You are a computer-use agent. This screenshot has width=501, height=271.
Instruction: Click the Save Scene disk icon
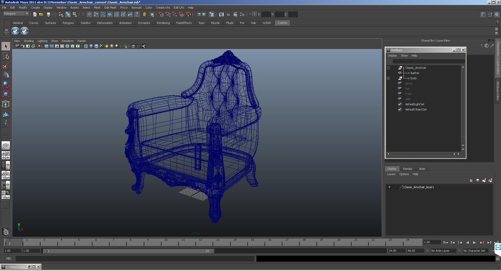click(x=48, y=14)
